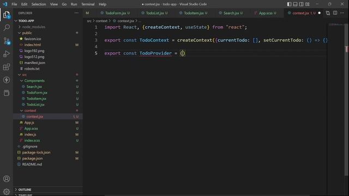Open logo192.png file
Viewport: 349px width, 196px height.
coord(34,51)
